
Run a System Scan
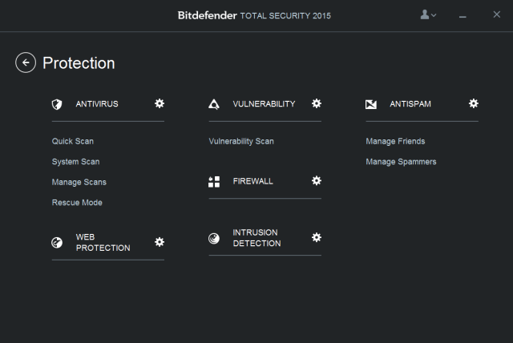click(x=75, y=162)
